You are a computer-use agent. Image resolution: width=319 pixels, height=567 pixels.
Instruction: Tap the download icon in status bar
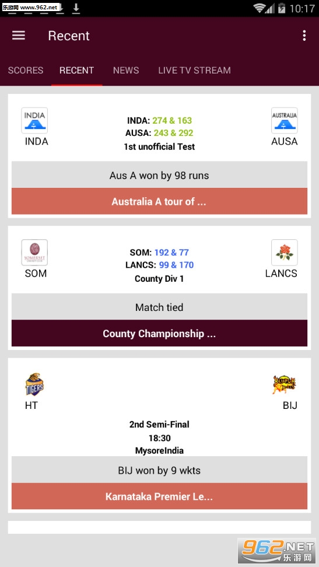tap(76, 8)
